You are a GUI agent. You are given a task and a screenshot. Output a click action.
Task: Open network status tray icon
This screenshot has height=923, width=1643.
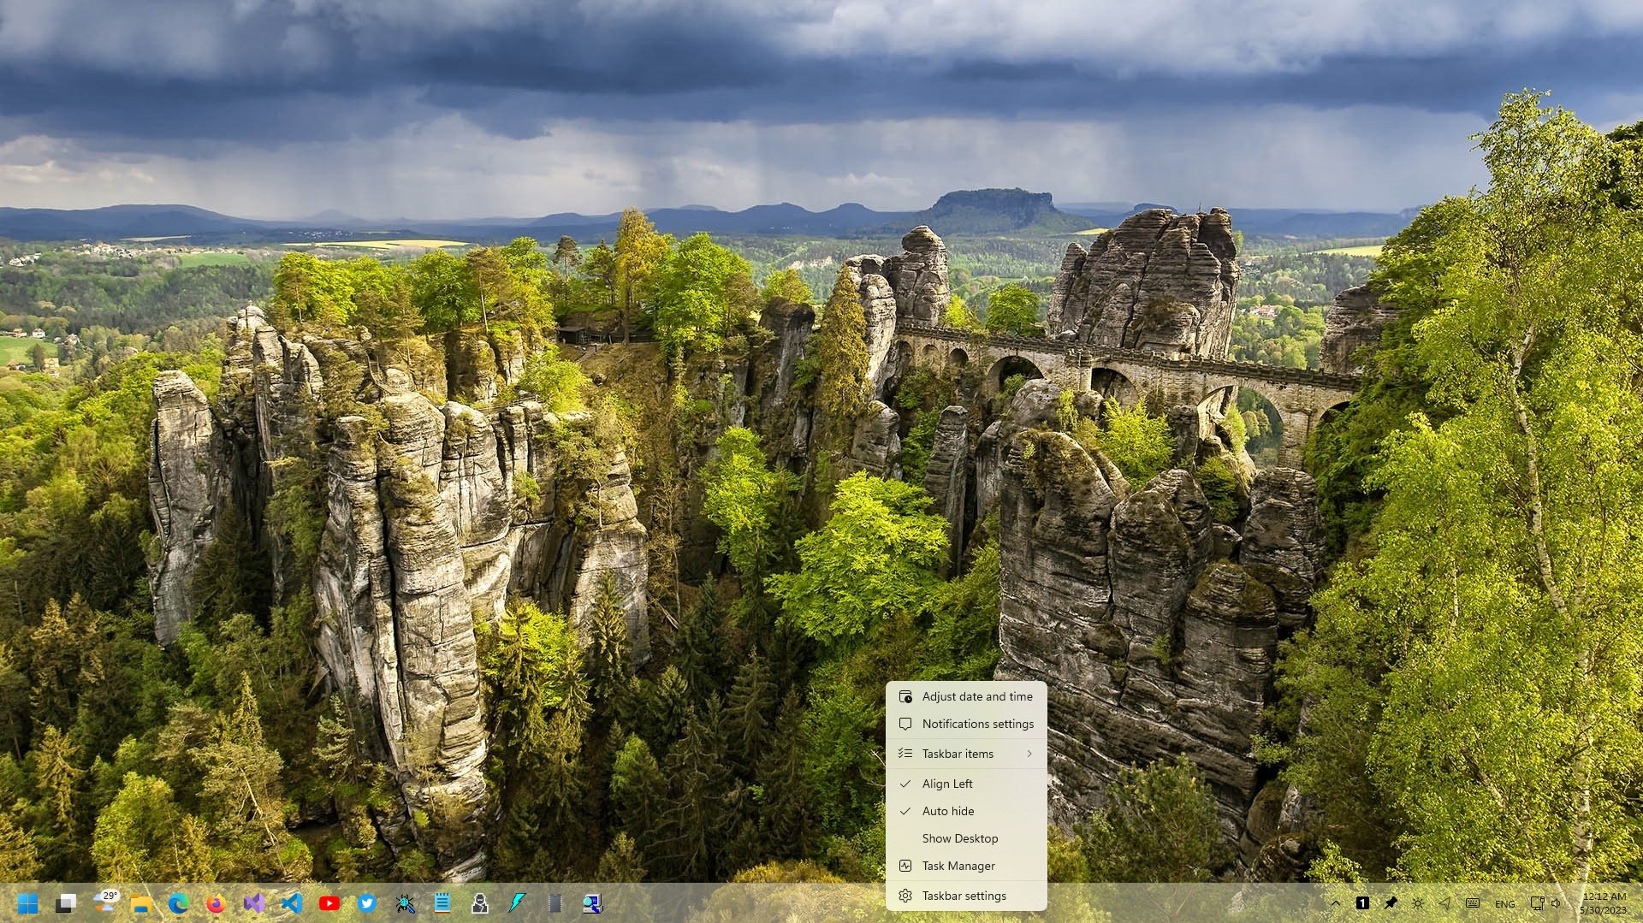(x=1537, y=903)
